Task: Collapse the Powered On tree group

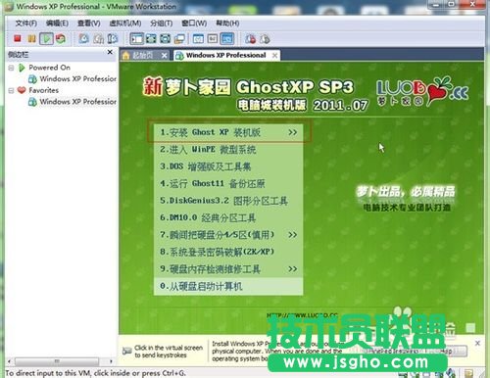Action: [11, 68]
